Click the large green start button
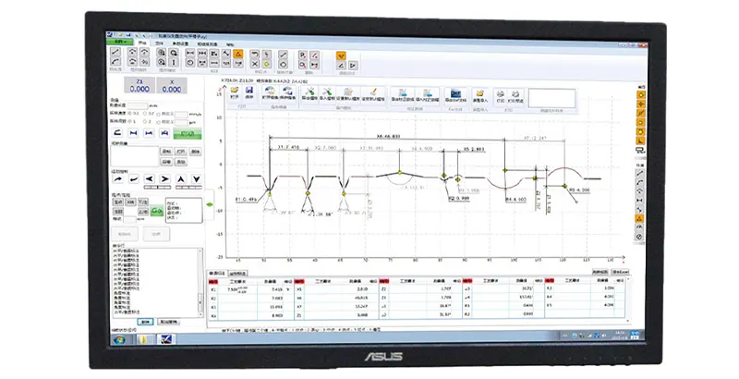The width and height of the screenshot is (739, 379). pos(188,133)
